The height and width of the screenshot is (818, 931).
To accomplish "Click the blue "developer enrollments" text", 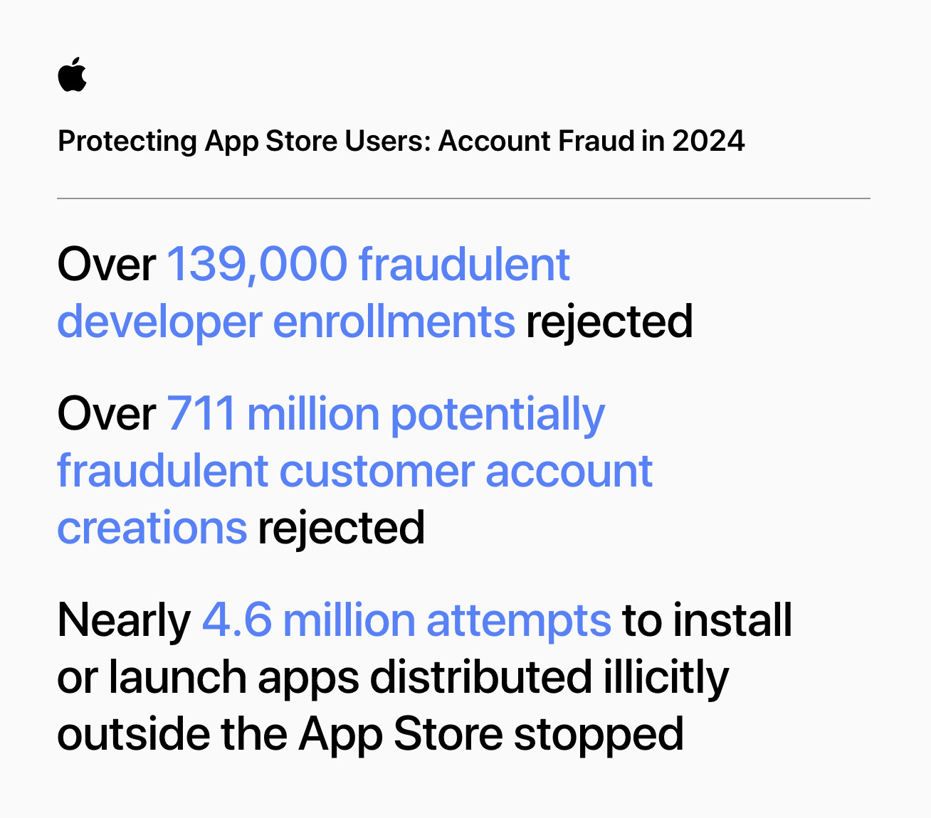I will pos(285,322).
